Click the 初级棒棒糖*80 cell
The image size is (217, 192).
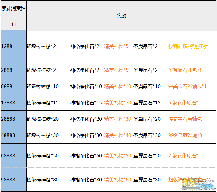point(43,179)
